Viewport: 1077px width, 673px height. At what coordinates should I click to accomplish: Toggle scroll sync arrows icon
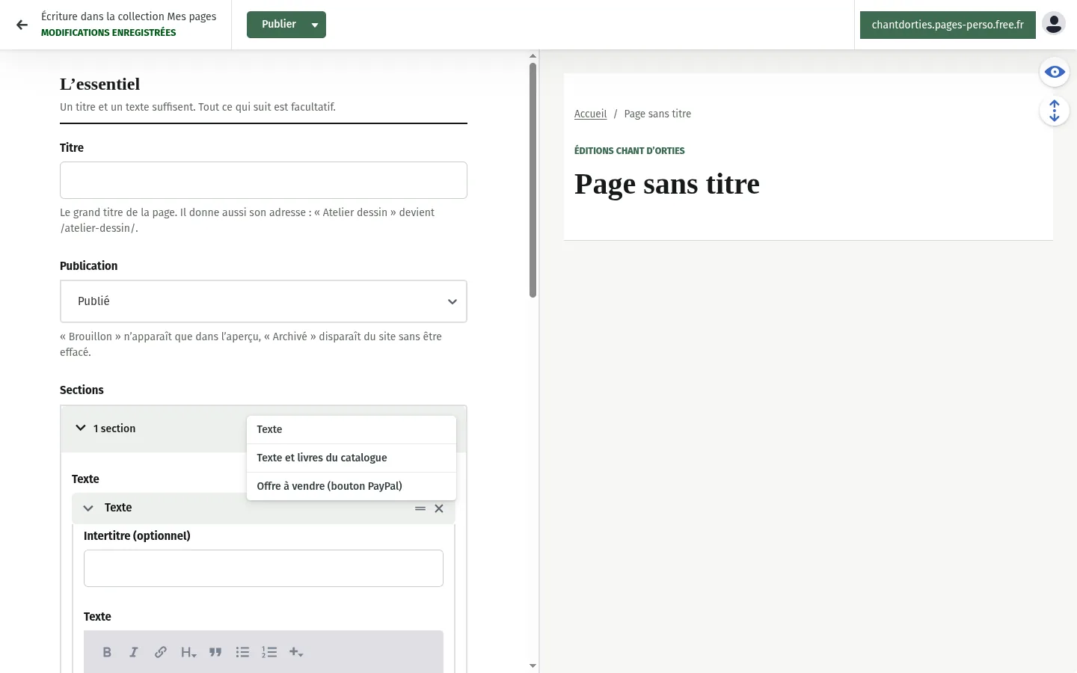pos(1055,111)
